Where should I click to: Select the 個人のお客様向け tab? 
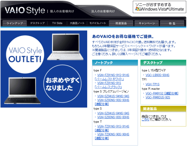[x=62, y=11]
